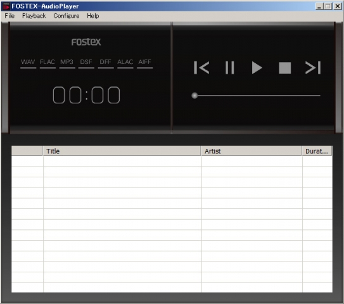Sort playlist by Artist column header
The height and width of the screenshot is (304, 344).
point(252,151)
